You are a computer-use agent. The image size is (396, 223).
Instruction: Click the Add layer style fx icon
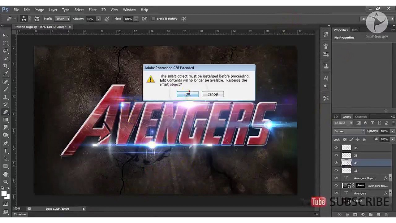347,215
